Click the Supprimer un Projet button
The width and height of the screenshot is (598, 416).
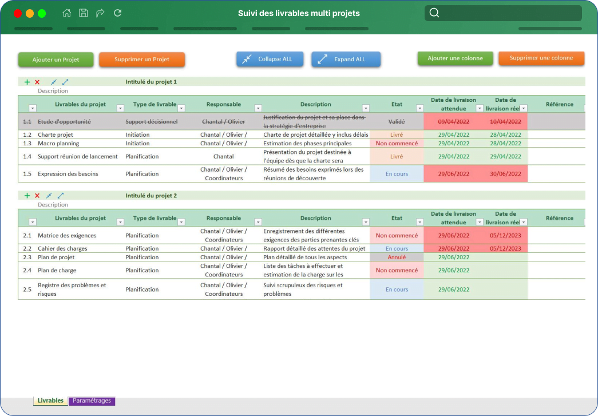[x=142, y=60]
